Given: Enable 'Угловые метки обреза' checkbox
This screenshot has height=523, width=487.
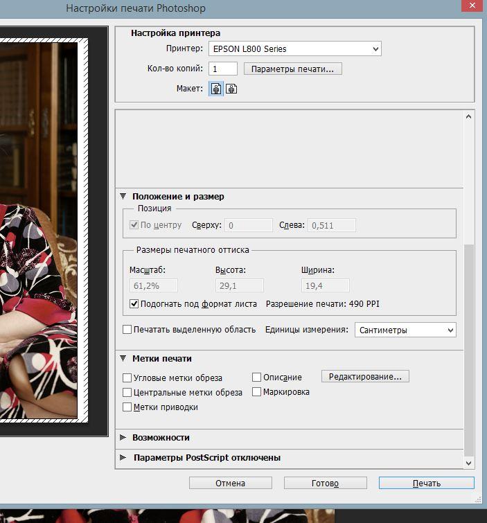Looking at the screenshot, I should (x=127, y=378).
